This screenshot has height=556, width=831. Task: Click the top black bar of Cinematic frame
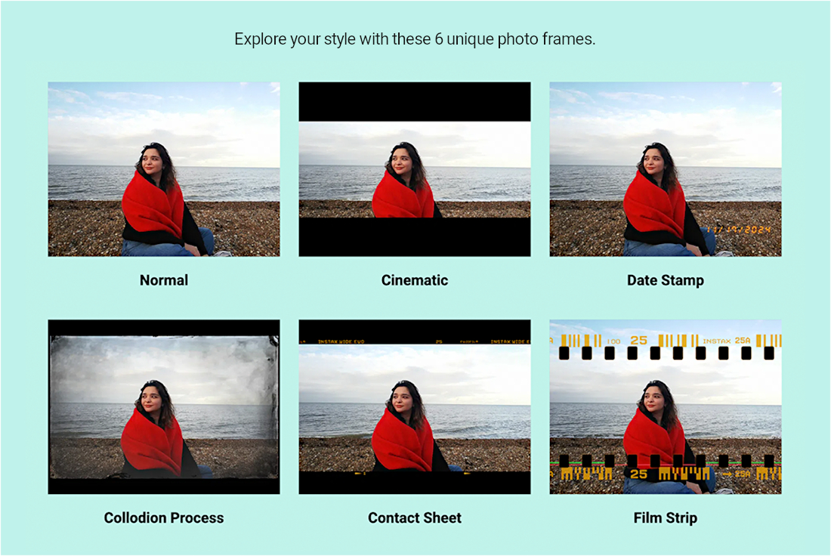click(415, 102)
